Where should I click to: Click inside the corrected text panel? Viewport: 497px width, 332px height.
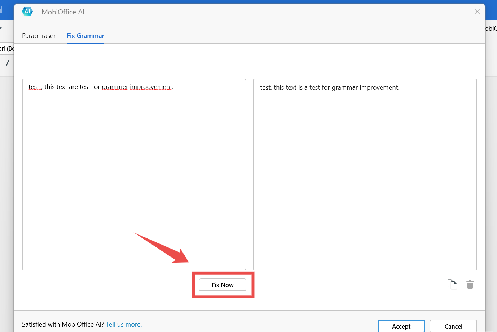click(365, 173)
